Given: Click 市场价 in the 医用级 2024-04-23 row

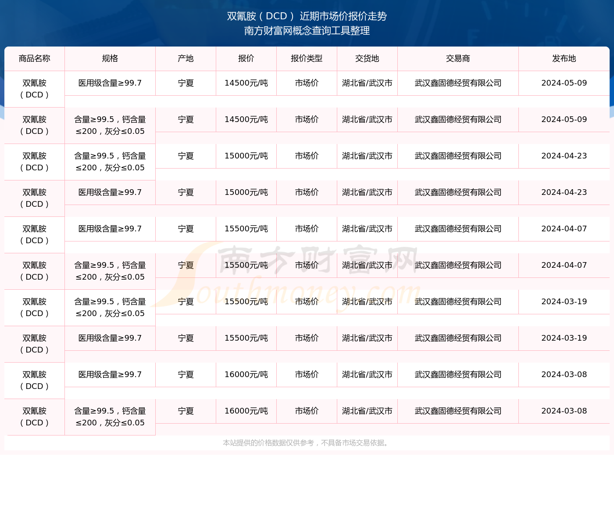Looking at the screenshot, I should 307,192.
